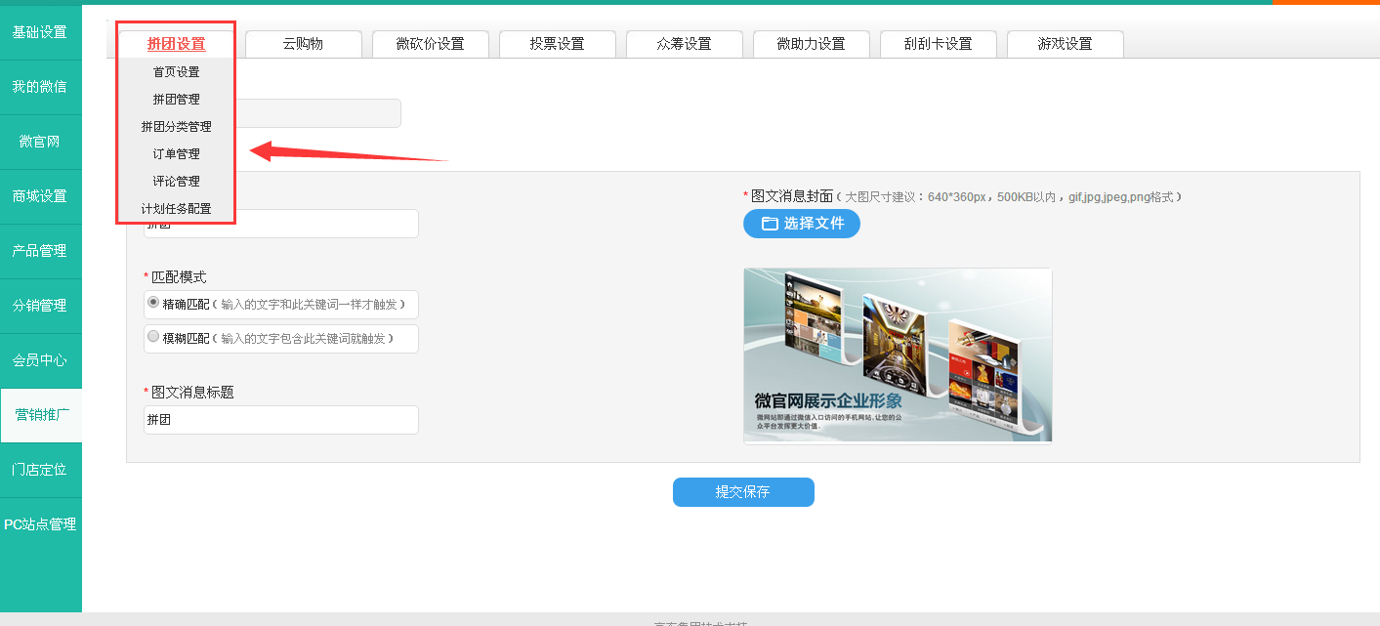Click the 图文消息标题 input field
Image resolution: width=1380 pixels, height=626 pixels.
(x=280, y=420)
